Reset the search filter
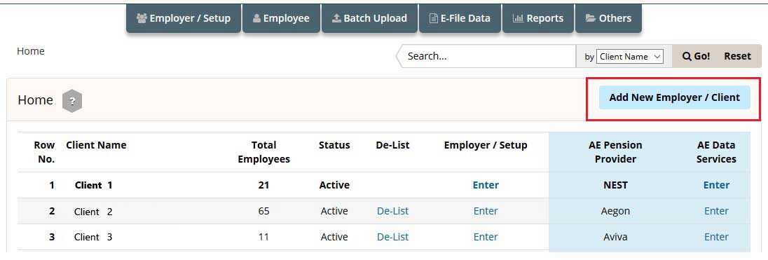Screen dimensions: 768x260 pos(738,56)
